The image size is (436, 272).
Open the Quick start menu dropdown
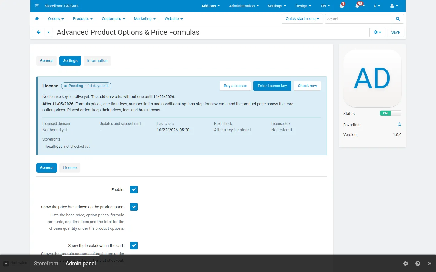click(302, 19)
